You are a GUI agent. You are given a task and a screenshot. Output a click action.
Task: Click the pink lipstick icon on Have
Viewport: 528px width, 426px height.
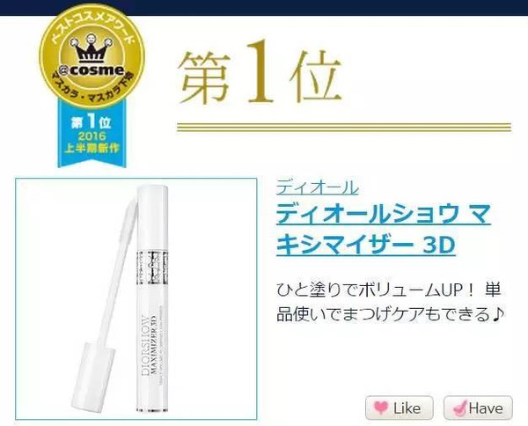tap(459, 408)
